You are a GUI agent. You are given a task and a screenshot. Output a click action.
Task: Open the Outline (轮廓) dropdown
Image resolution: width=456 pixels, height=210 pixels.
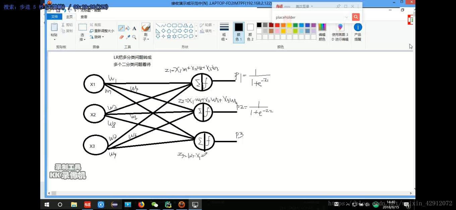[x=207, y=25]
